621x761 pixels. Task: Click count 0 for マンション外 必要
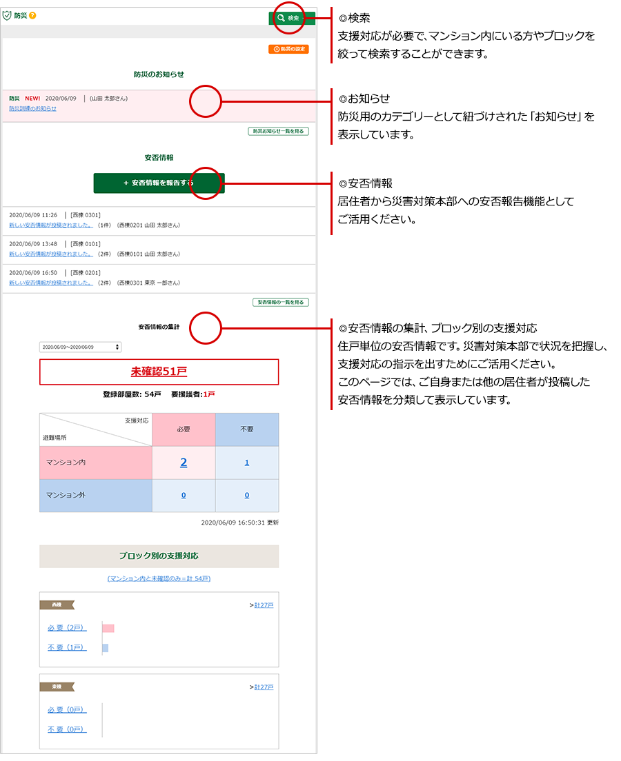184,496
